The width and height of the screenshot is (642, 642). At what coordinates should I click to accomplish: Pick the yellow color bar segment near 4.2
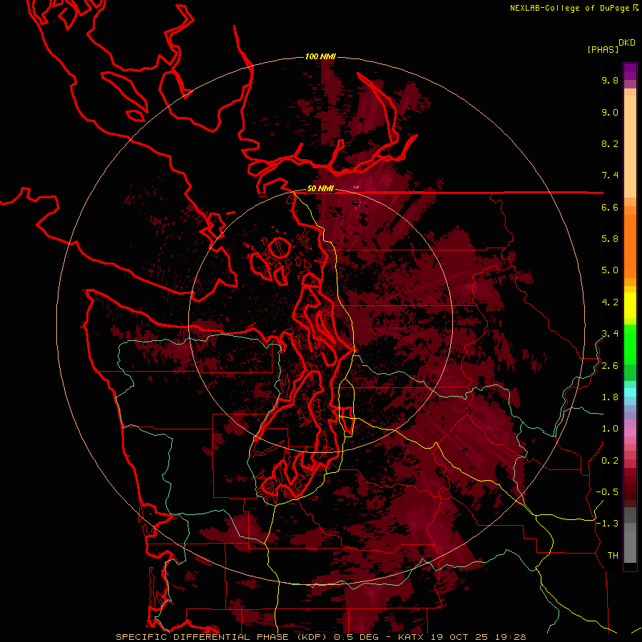630,305
